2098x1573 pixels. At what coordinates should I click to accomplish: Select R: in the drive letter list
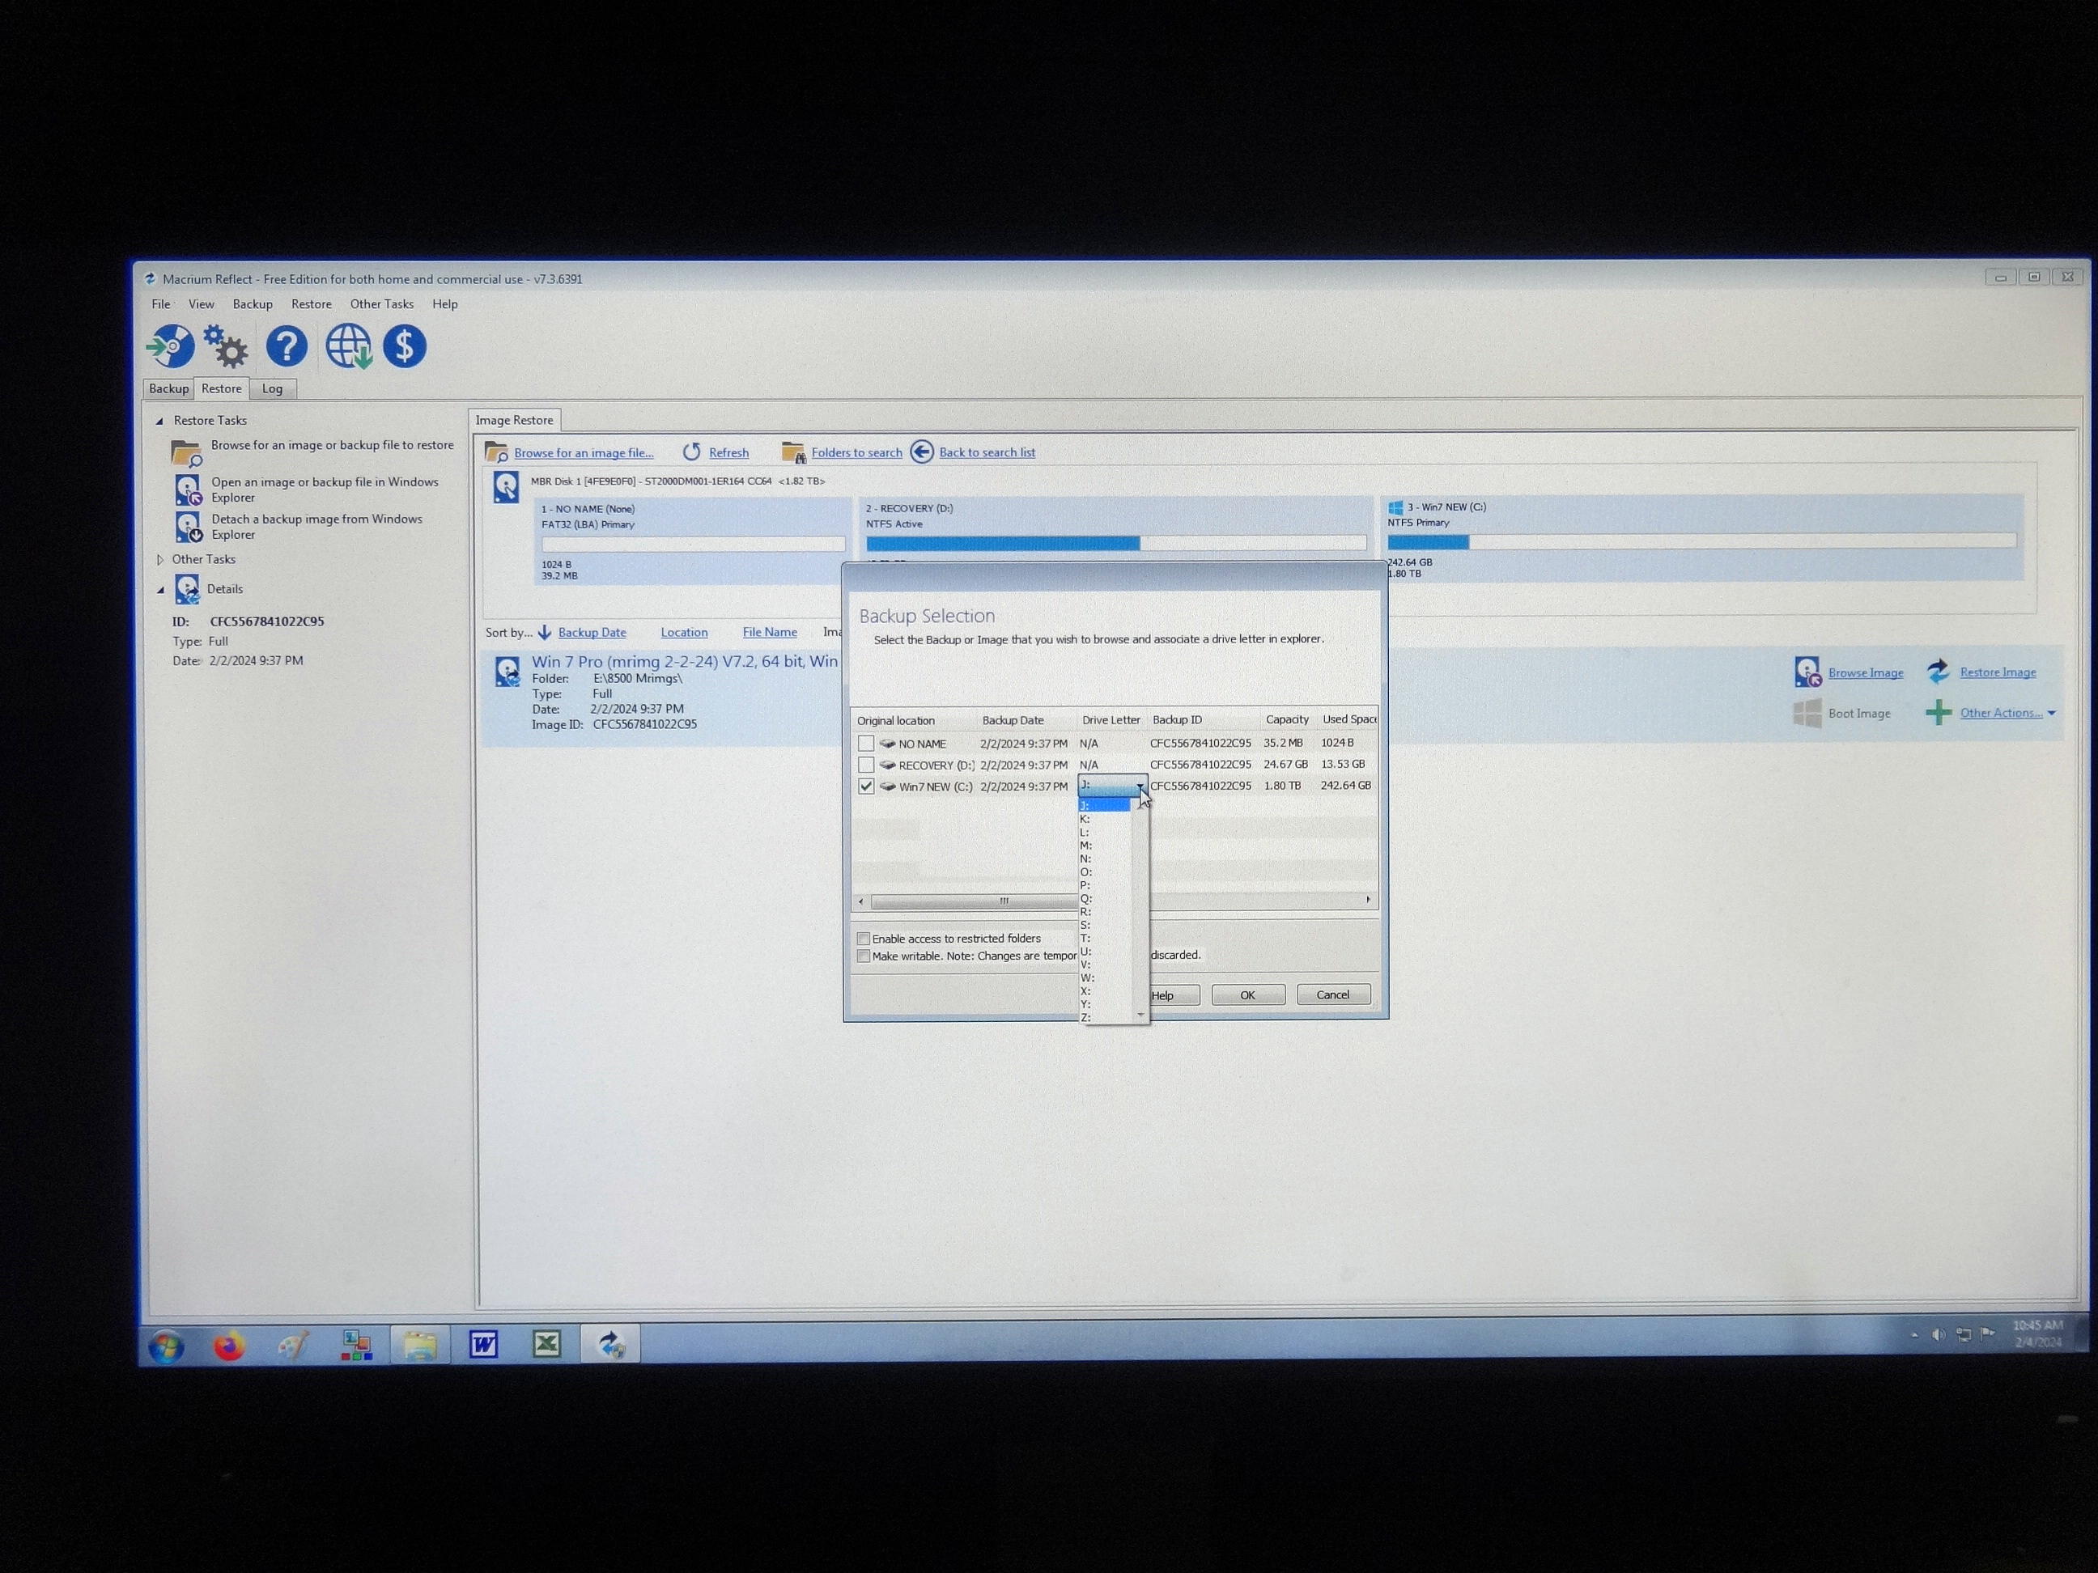tap(1105, 911)
